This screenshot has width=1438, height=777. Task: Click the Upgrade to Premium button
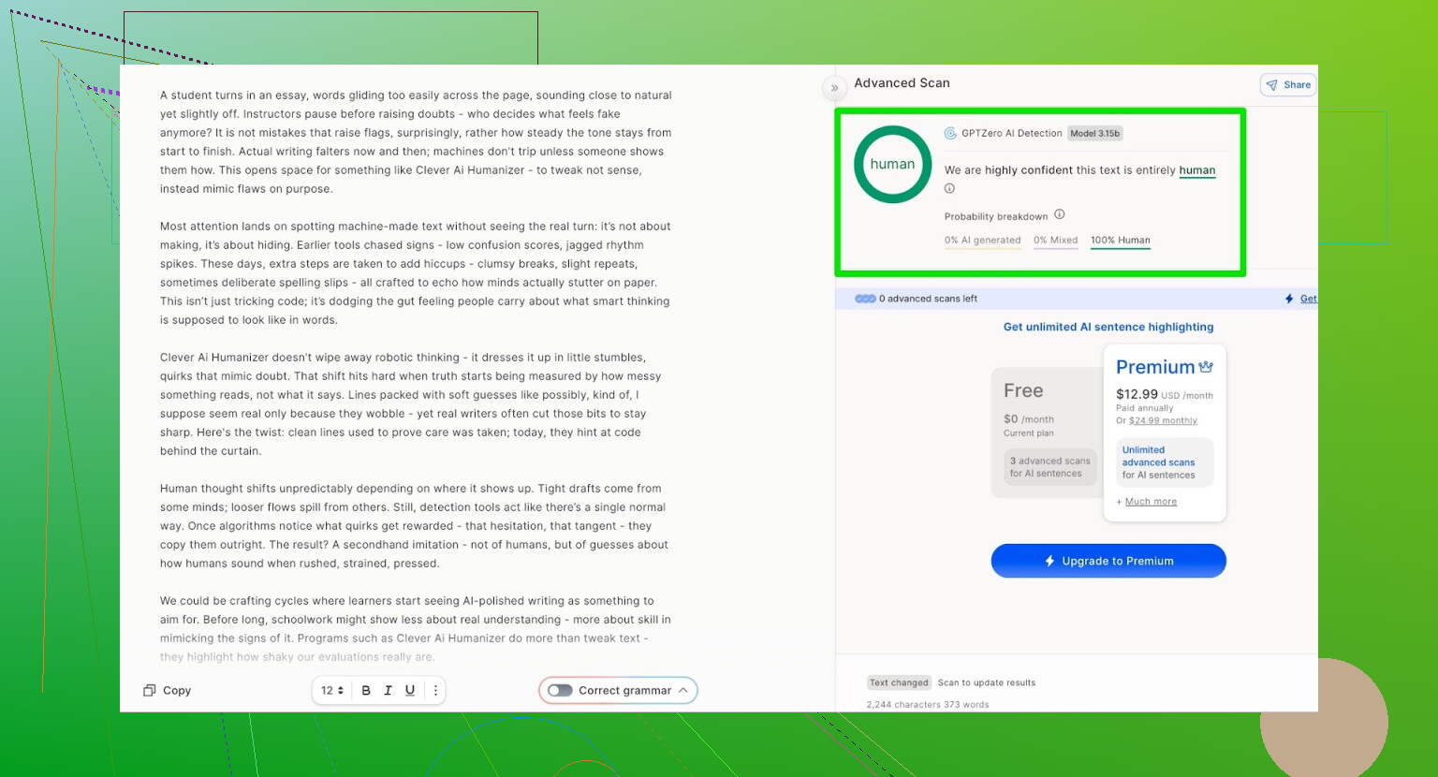[x=1108, y=561]
